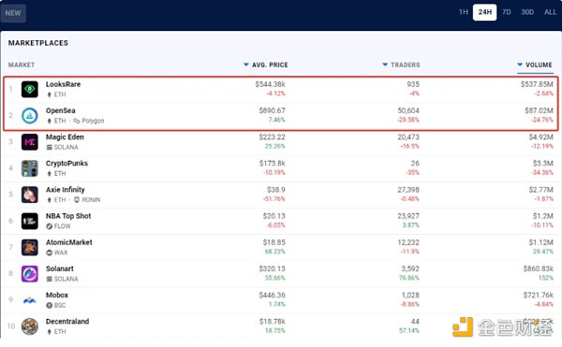Click OpenSea traders count 50,604
The height and width of the screenshot is (347, 562).
[408, 110]
